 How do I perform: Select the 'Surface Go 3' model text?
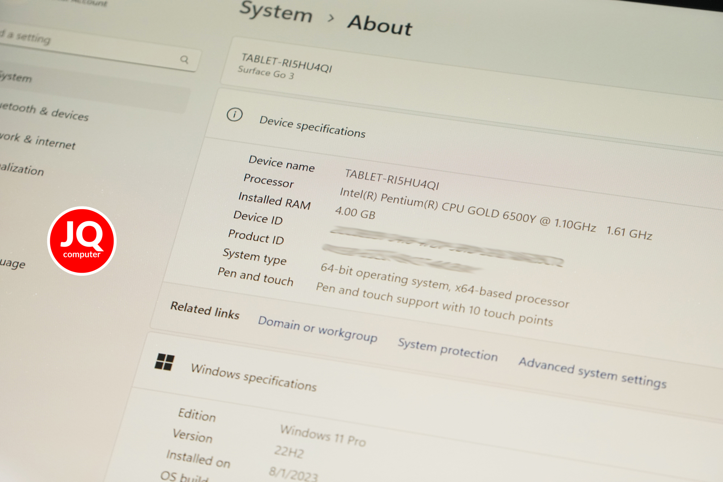tap(266, 73)
